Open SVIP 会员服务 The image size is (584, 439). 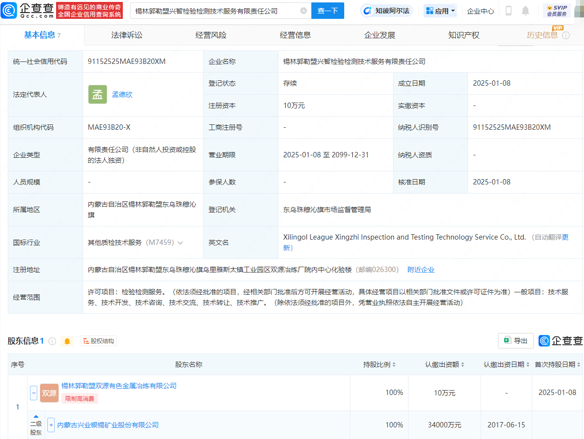point(557,11)
